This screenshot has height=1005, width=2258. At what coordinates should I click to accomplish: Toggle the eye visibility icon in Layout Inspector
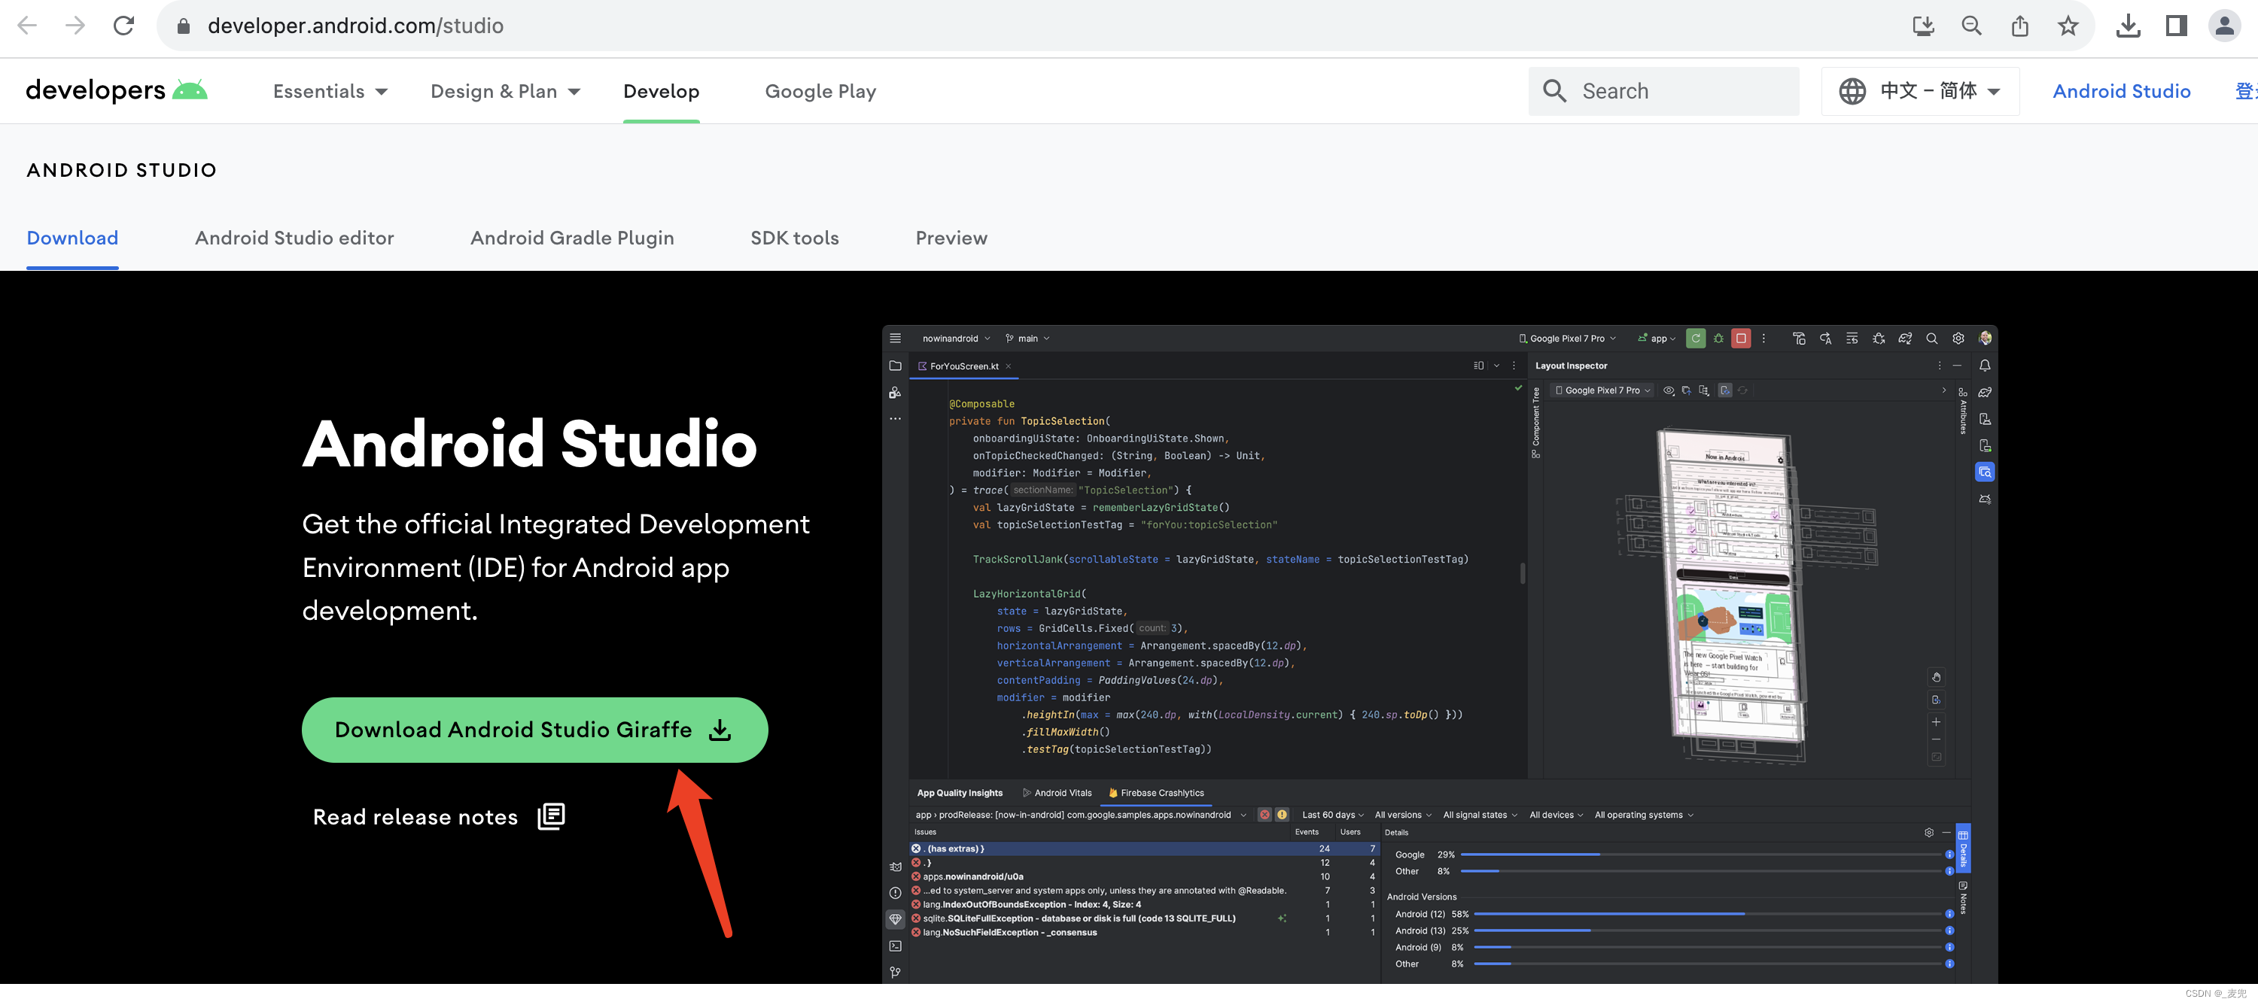click(x=1668, y=390)
